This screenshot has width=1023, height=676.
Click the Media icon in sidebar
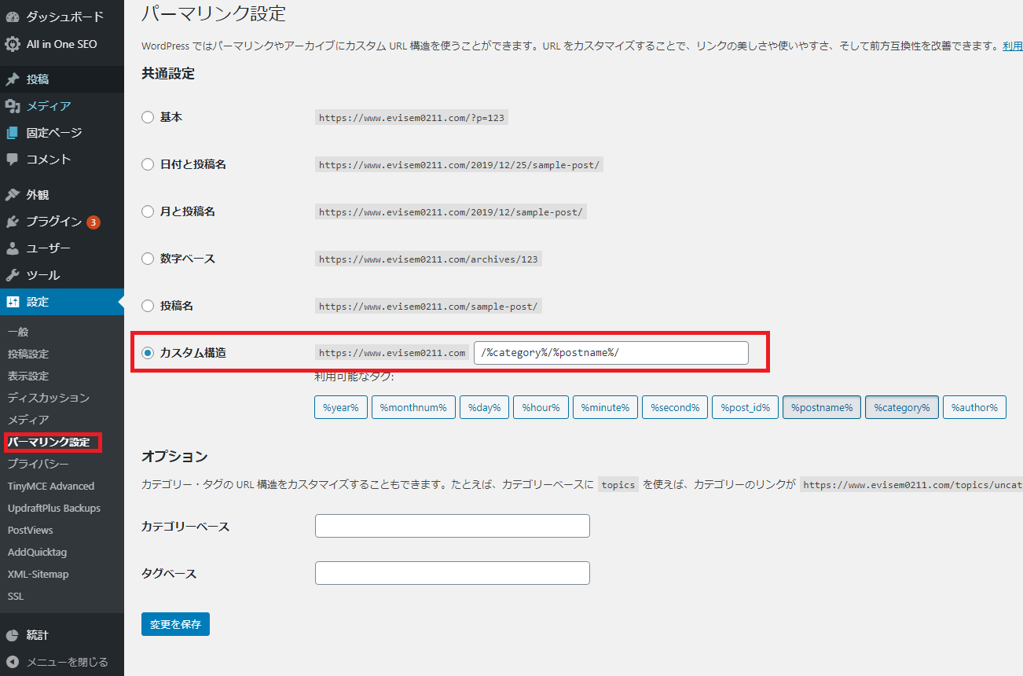(x=13, y=106)
